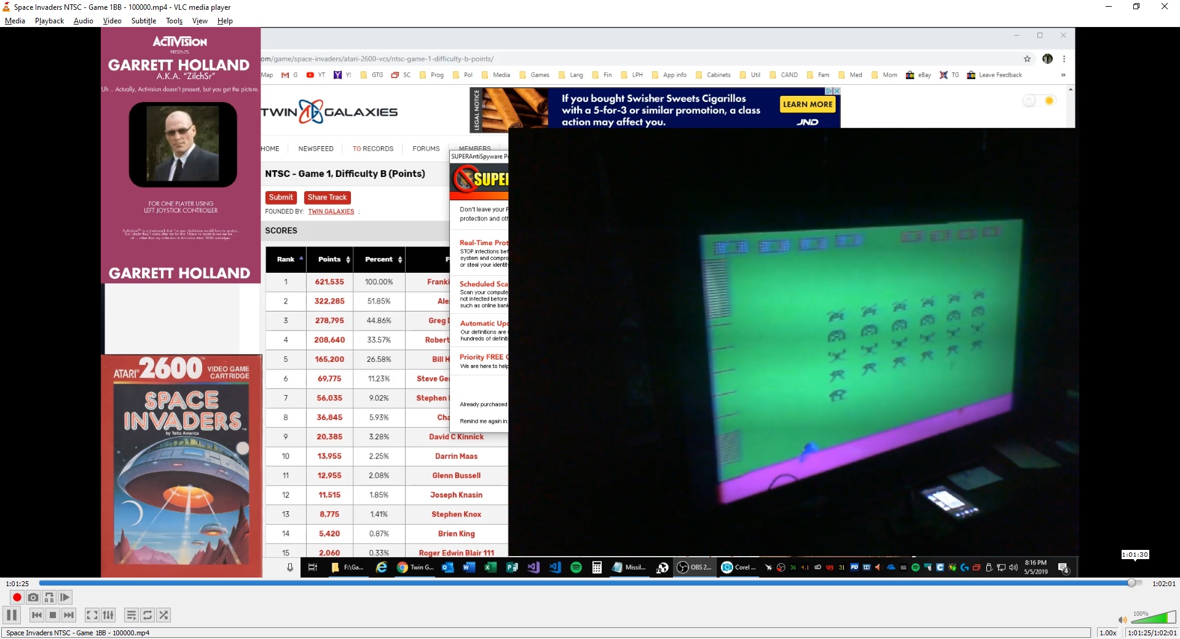The height and width of the screenshot is (639, 1180).
Task: Click the elapsed time label 1:01:25
Action: (18, 584)
